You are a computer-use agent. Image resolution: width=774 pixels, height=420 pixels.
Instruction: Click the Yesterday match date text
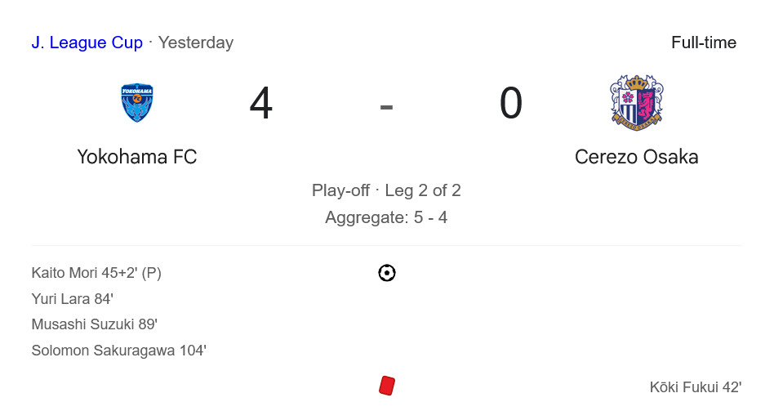pos(196,42)
